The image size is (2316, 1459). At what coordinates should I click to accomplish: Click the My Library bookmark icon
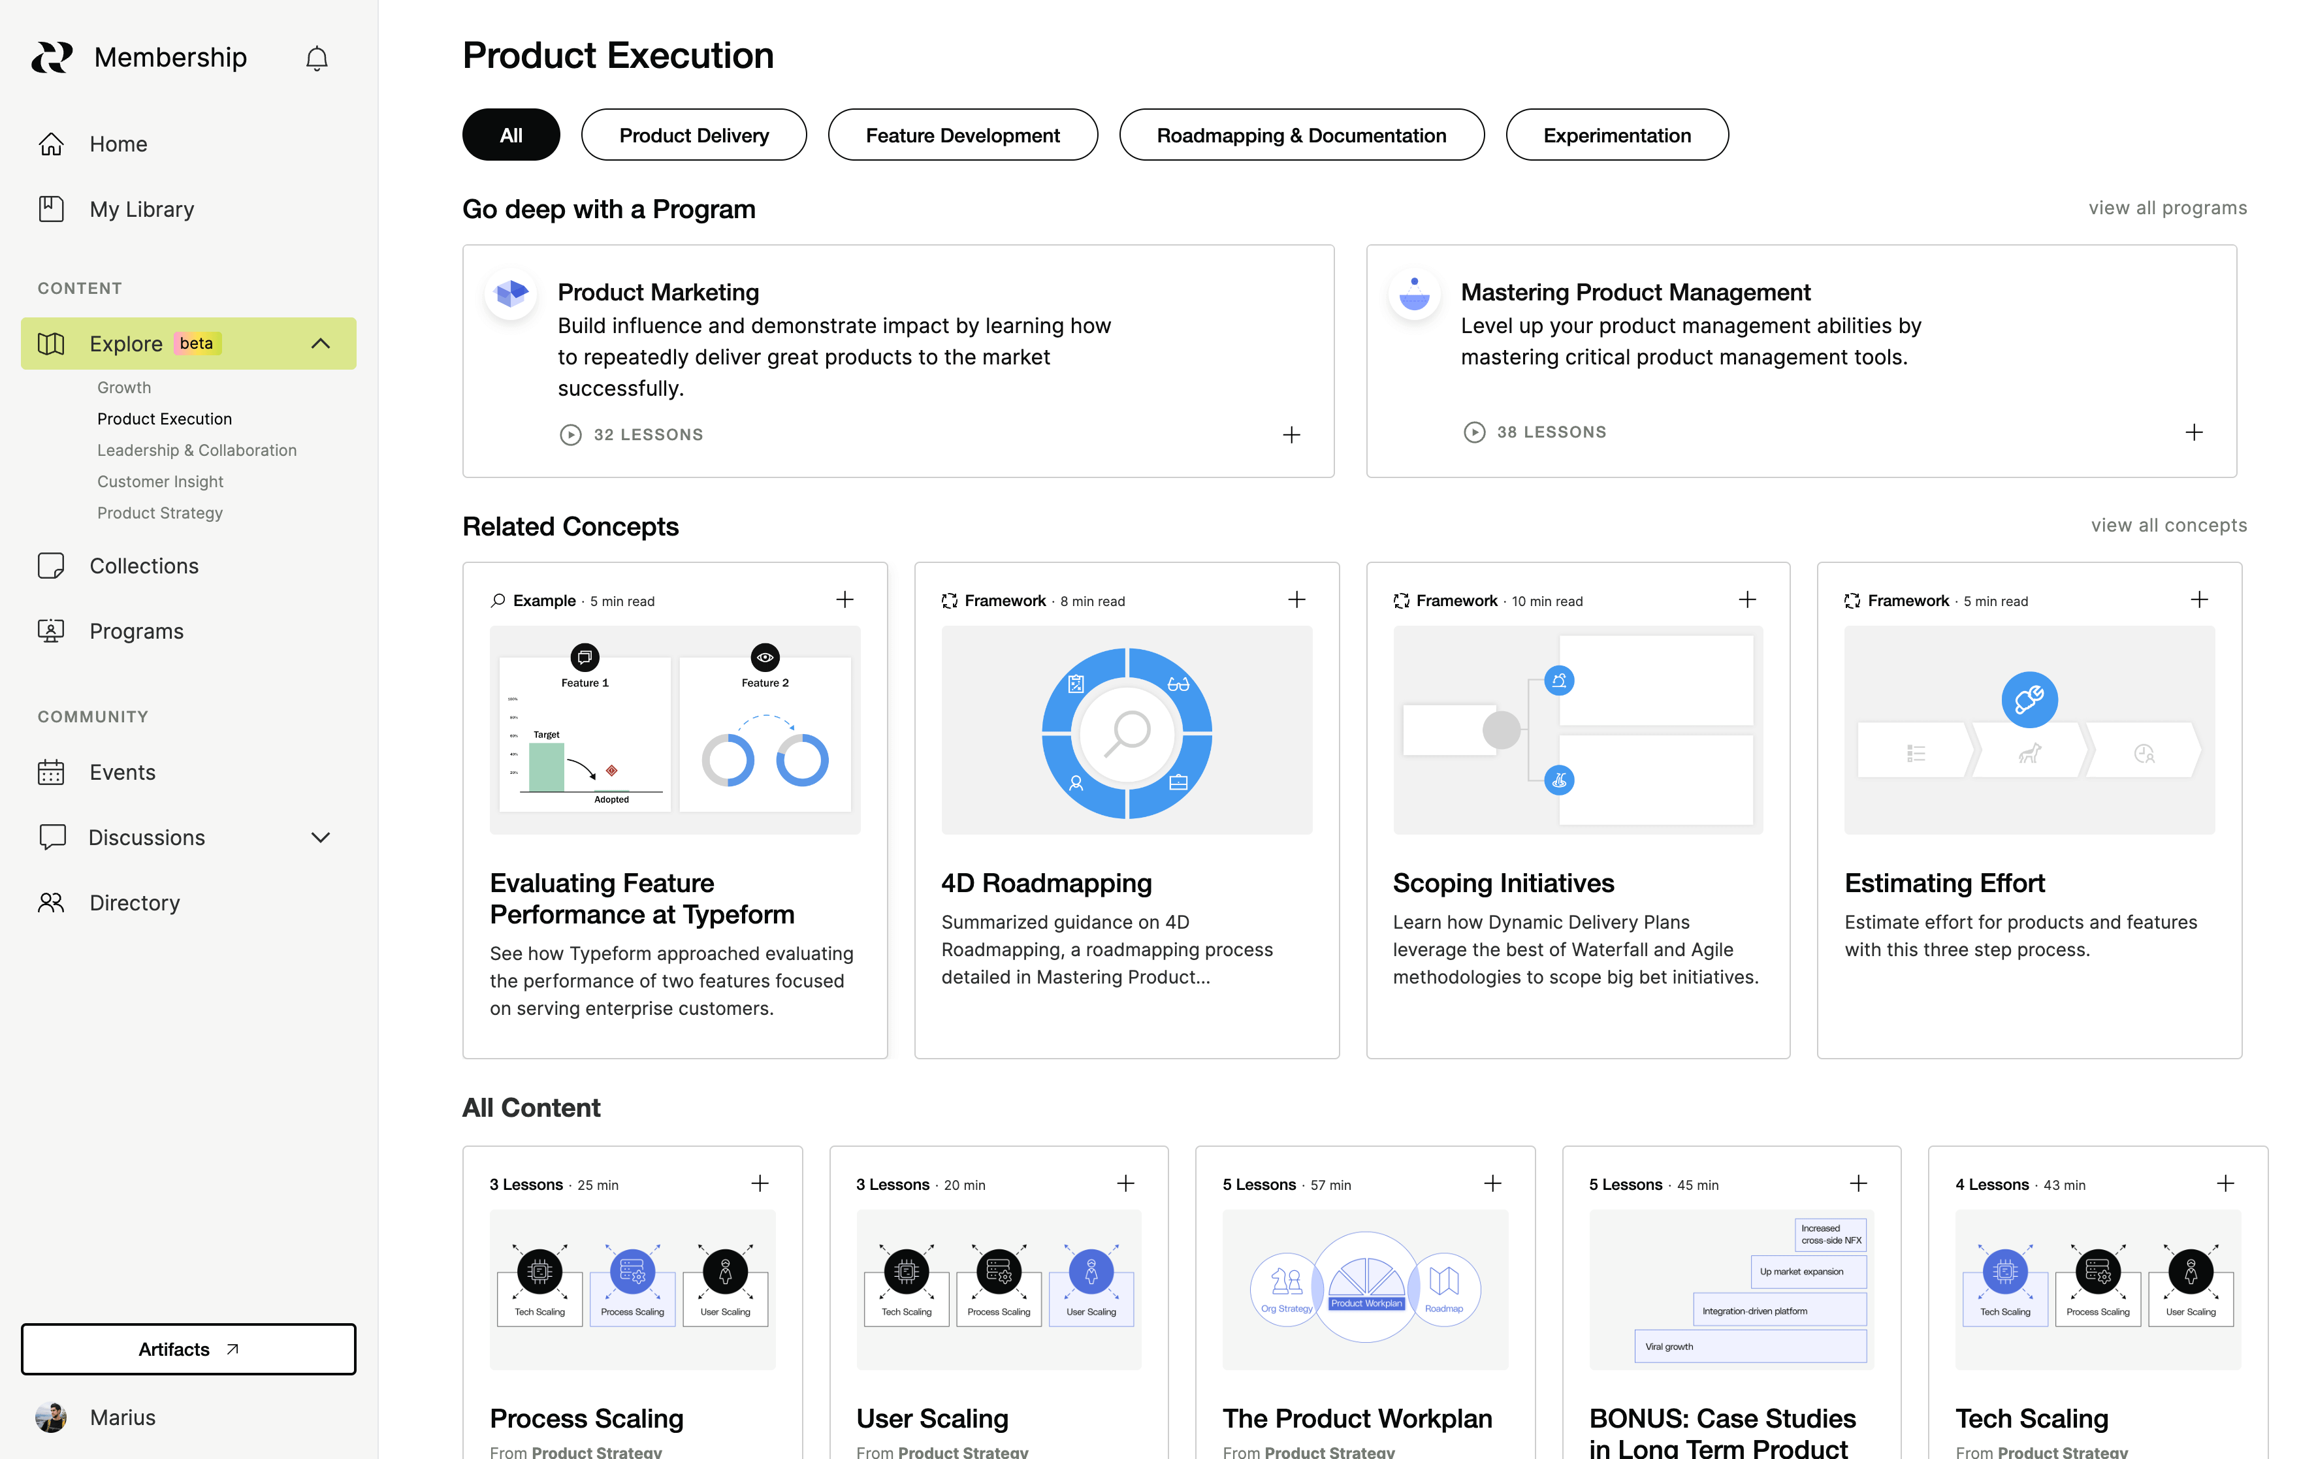(x=51, y=209)
